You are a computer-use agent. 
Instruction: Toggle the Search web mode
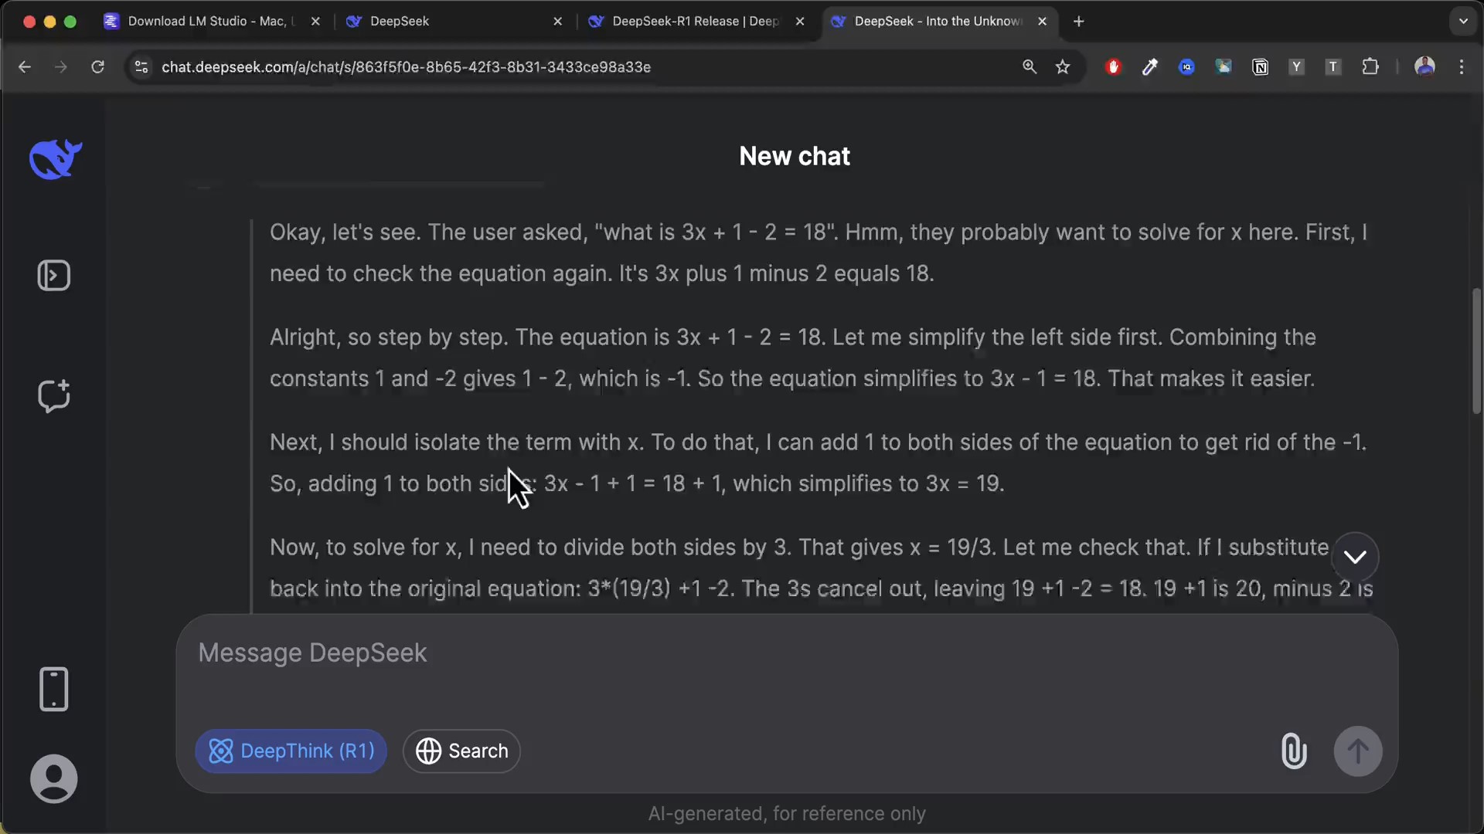[x=461, y=751]
